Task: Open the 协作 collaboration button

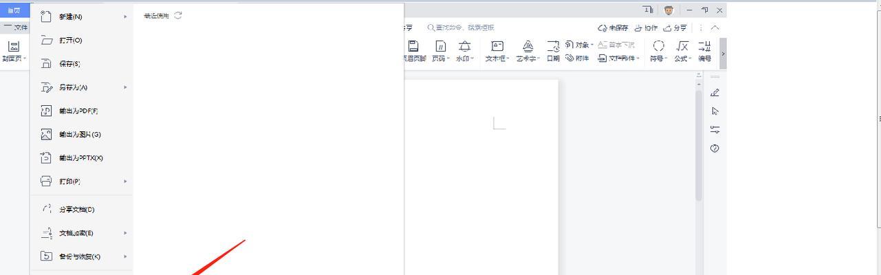Action: coord(646,27)
